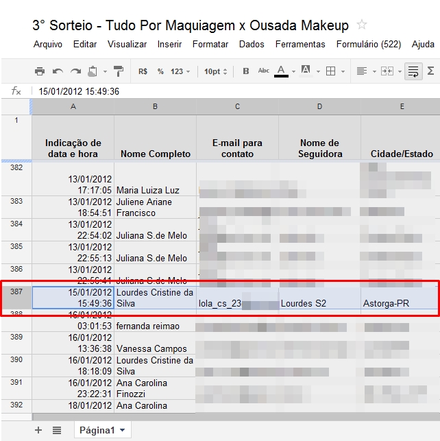Select column C header
This screenshot has height=441, width=440.
coord(237,106)
